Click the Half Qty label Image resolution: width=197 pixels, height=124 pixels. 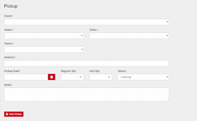tap(95, 71)
